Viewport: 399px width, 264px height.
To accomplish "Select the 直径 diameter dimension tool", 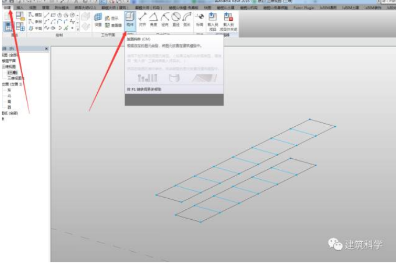I will click(x=176, y=20).
